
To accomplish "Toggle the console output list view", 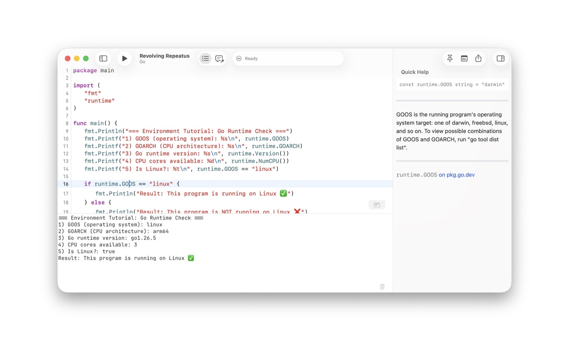I will pos(205,59).
